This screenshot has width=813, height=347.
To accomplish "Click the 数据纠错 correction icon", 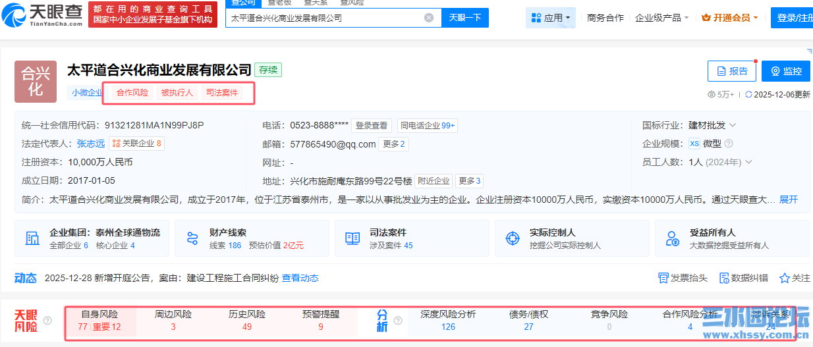I will [724, 279].
